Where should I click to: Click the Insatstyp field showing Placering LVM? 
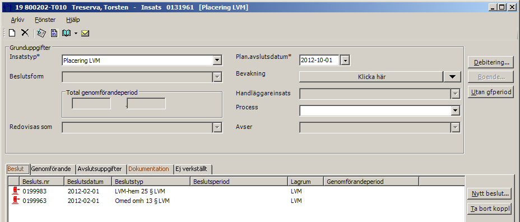point(137,61)
